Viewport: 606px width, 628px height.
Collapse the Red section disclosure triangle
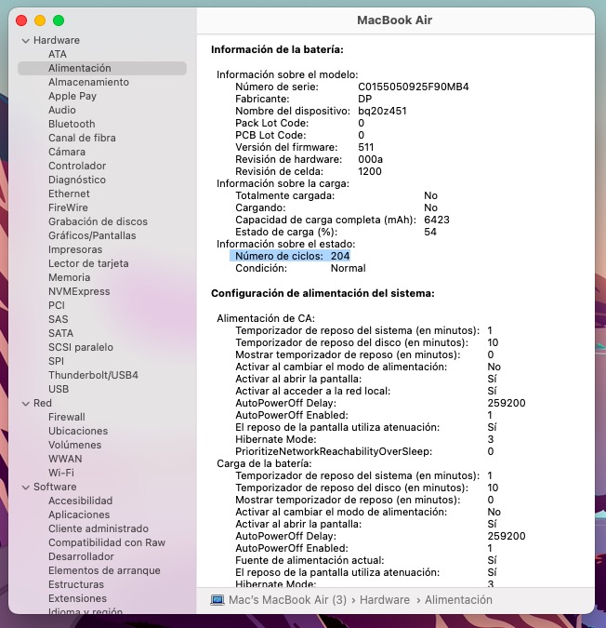point(25,404)
